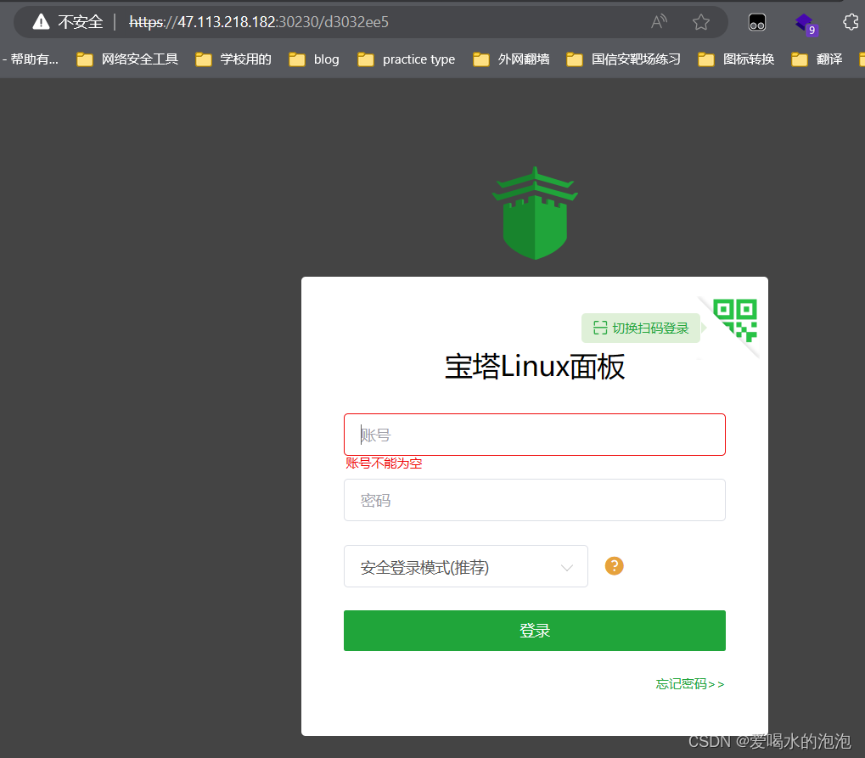
Task: Add page to favorites with star icon
Action: (700, 22)
